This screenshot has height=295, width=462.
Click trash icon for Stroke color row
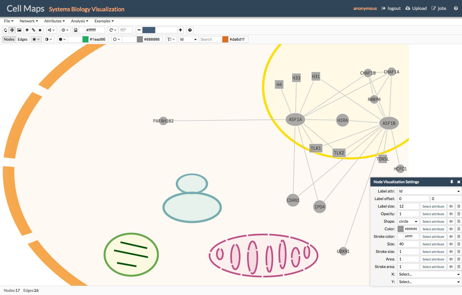(459, 237)
